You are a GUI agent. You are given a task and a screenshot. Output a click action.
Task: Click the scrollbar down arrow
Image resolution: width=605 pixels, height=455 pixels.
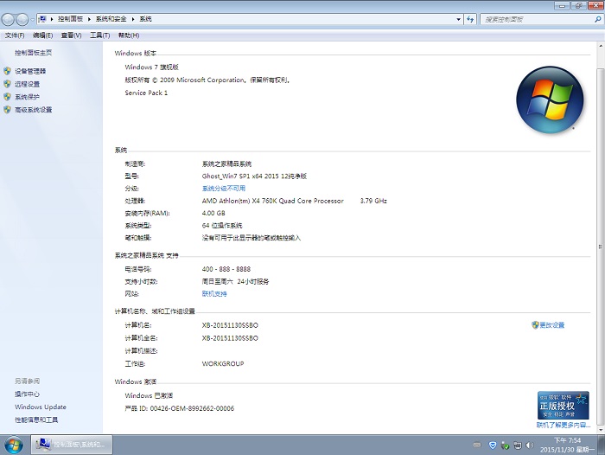tap(600, 430)
